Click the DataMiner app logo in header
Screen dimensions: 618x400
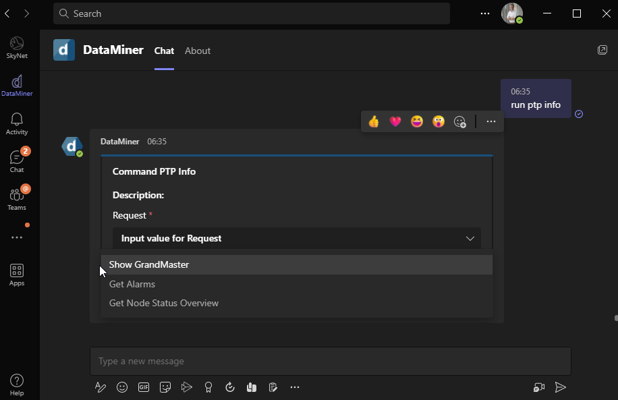64,50
